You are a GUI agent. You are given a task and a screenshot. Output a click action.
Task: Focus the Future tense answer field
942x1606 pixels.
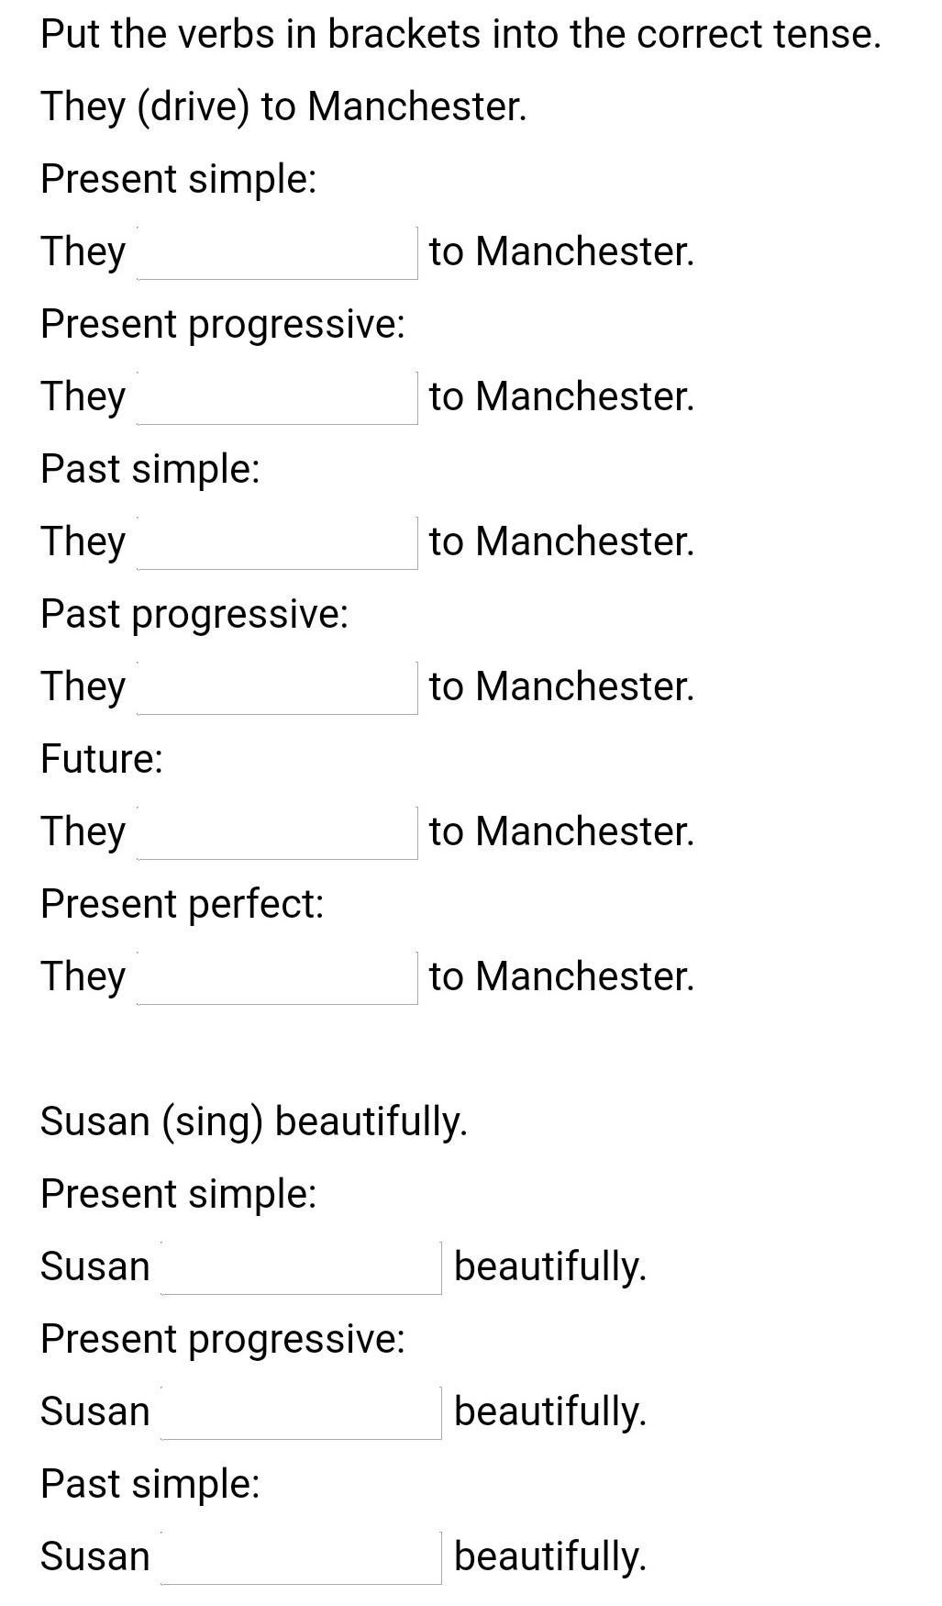(x=277, y=832)
